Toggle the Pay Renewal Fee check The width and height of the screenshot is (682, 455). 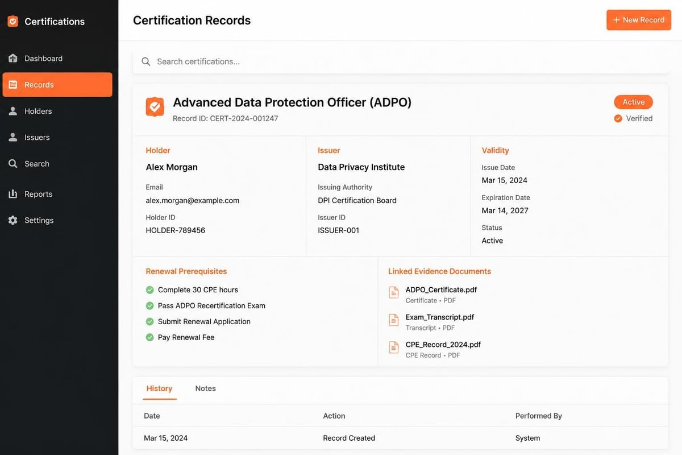150,337
